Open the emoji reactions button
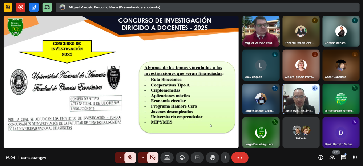This screenshot has height=166, width=363. [182, 158]
